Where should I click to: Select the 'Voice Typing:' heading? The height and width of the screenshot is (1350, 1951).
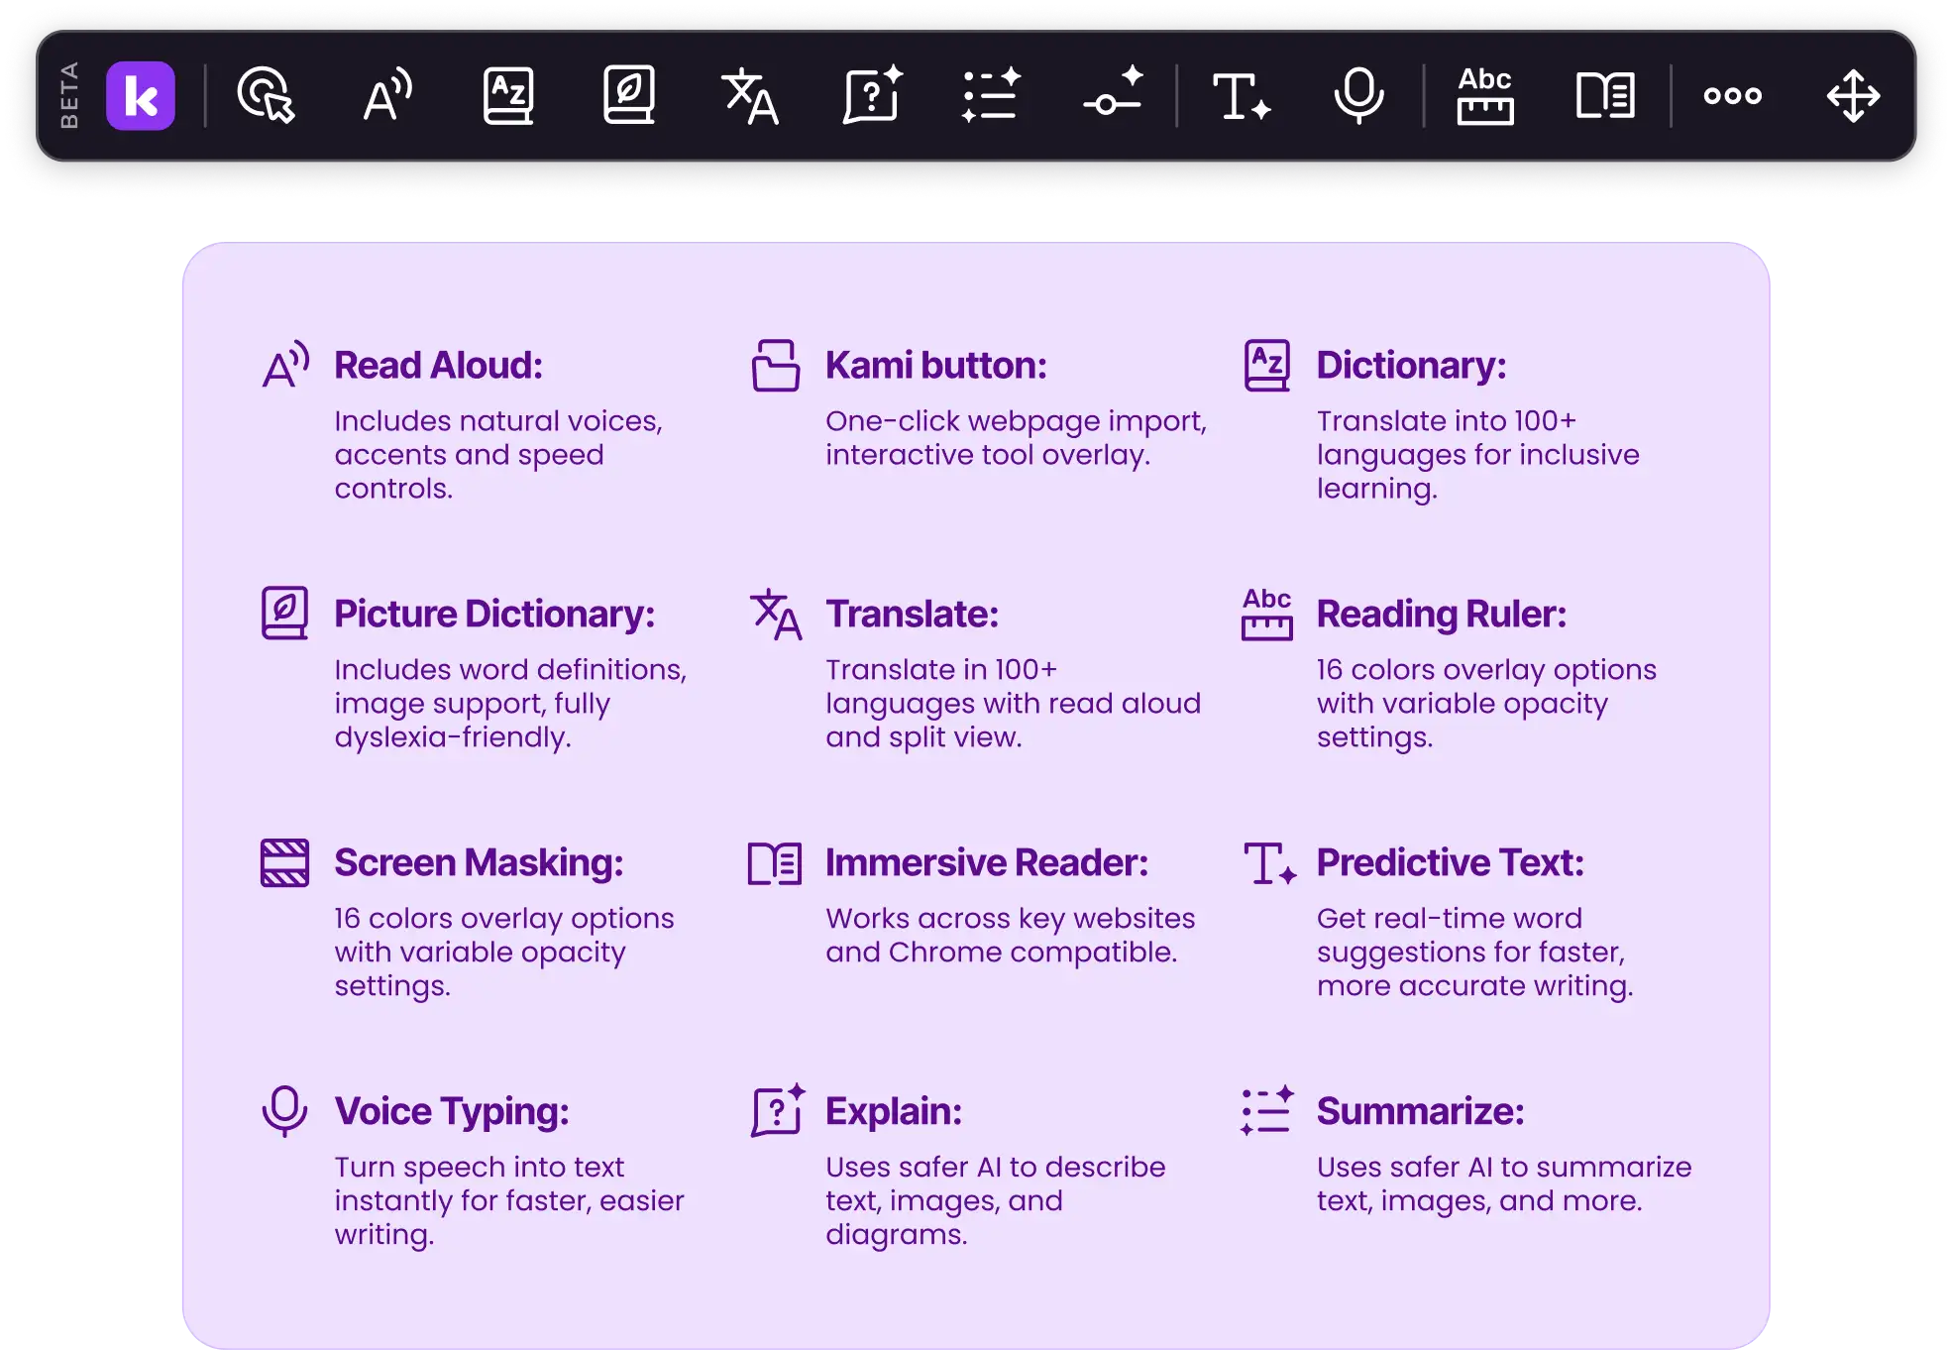click(x=451, y=1111)
